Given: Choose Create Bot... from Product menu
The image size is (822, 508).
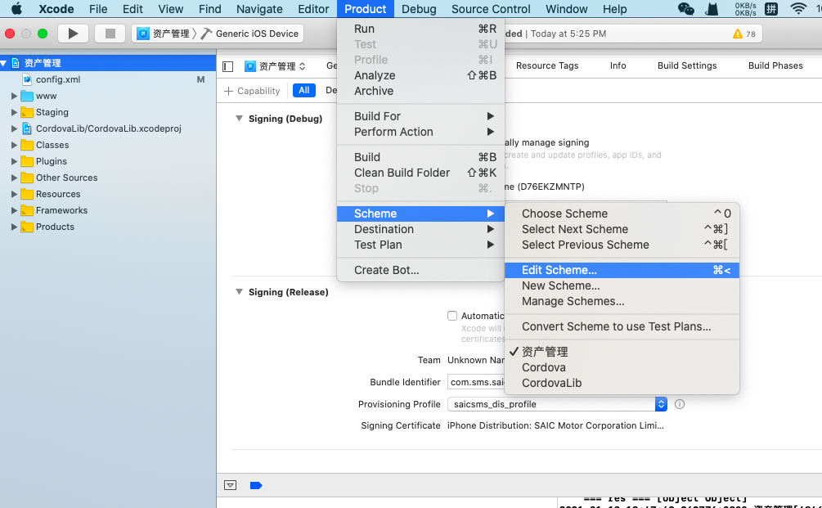Looking at the screenshot, I should (x=420, y=270).
